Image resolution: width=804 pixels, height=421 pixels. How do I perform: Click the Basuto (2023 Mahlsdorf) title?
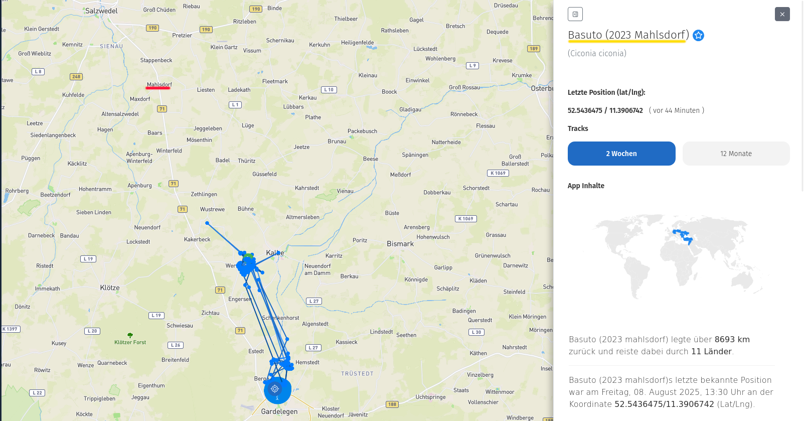pyautogui.click(x=628, y=35)
